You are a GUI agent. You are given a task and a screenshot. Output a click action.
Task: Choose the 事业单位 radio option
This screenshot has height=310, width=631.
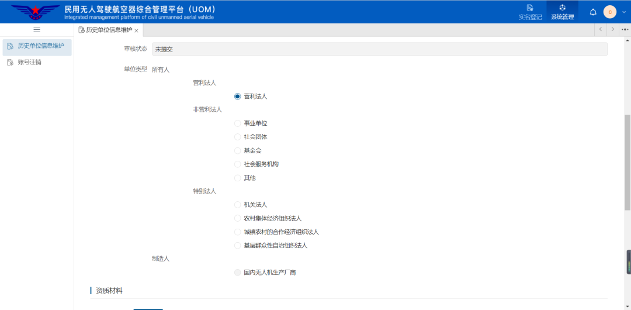[x=237, y=123]
